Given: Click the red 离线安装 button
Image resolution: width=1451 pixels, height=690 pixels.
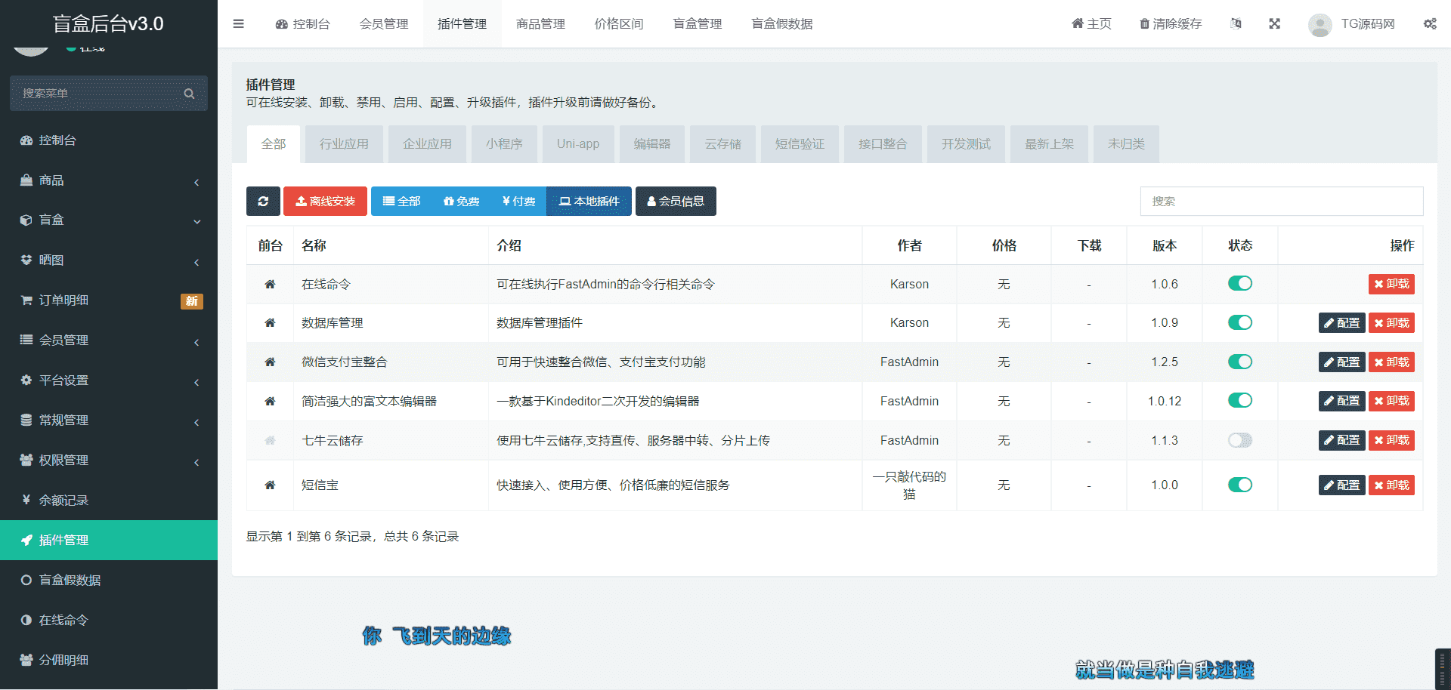Looking at the screenshot, I should 325,202.
